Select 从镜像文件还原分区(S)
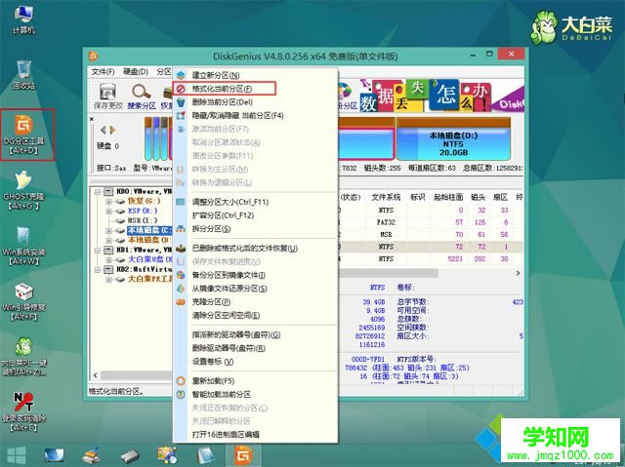This screenshot has height=467, width=625. pyautogui.click(x=255, y=289)
